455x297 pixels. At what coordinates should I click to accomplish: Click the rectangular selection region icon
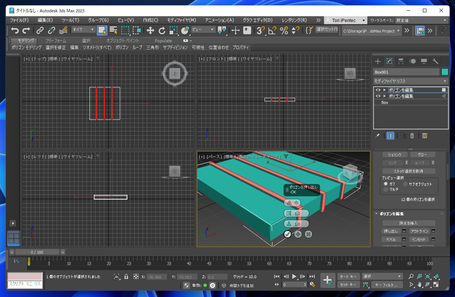(x=125, y=30)
